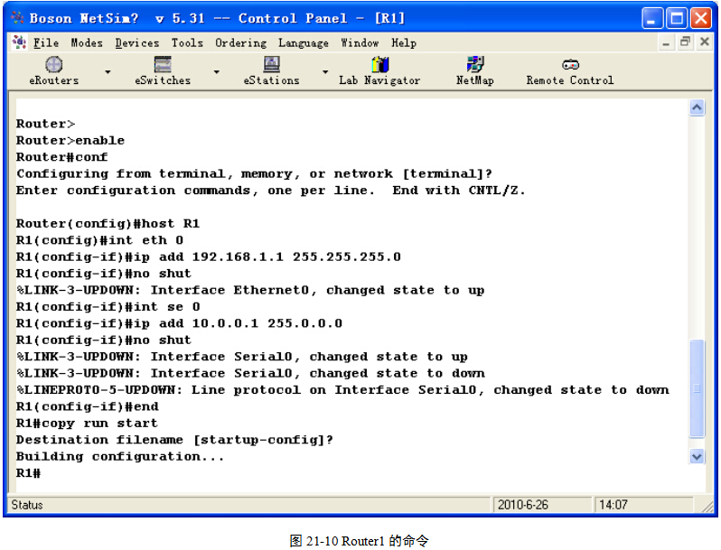The image size is (721, 550).
Task: Click the 'Serial0, changed state to up' line
Action: (x=242, y=357)
